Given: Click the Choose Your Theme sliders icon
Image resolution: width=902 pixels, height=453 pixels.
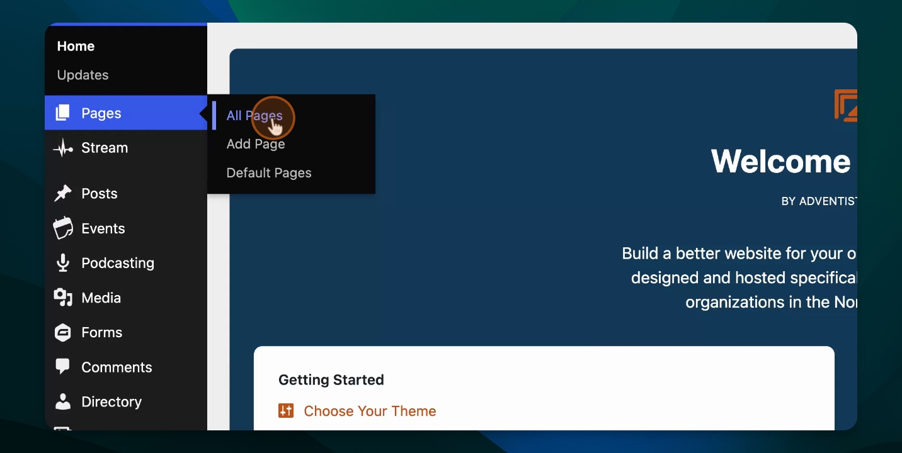Looking at the screenshot, I should pyautogui.click(x=286, y=411).
